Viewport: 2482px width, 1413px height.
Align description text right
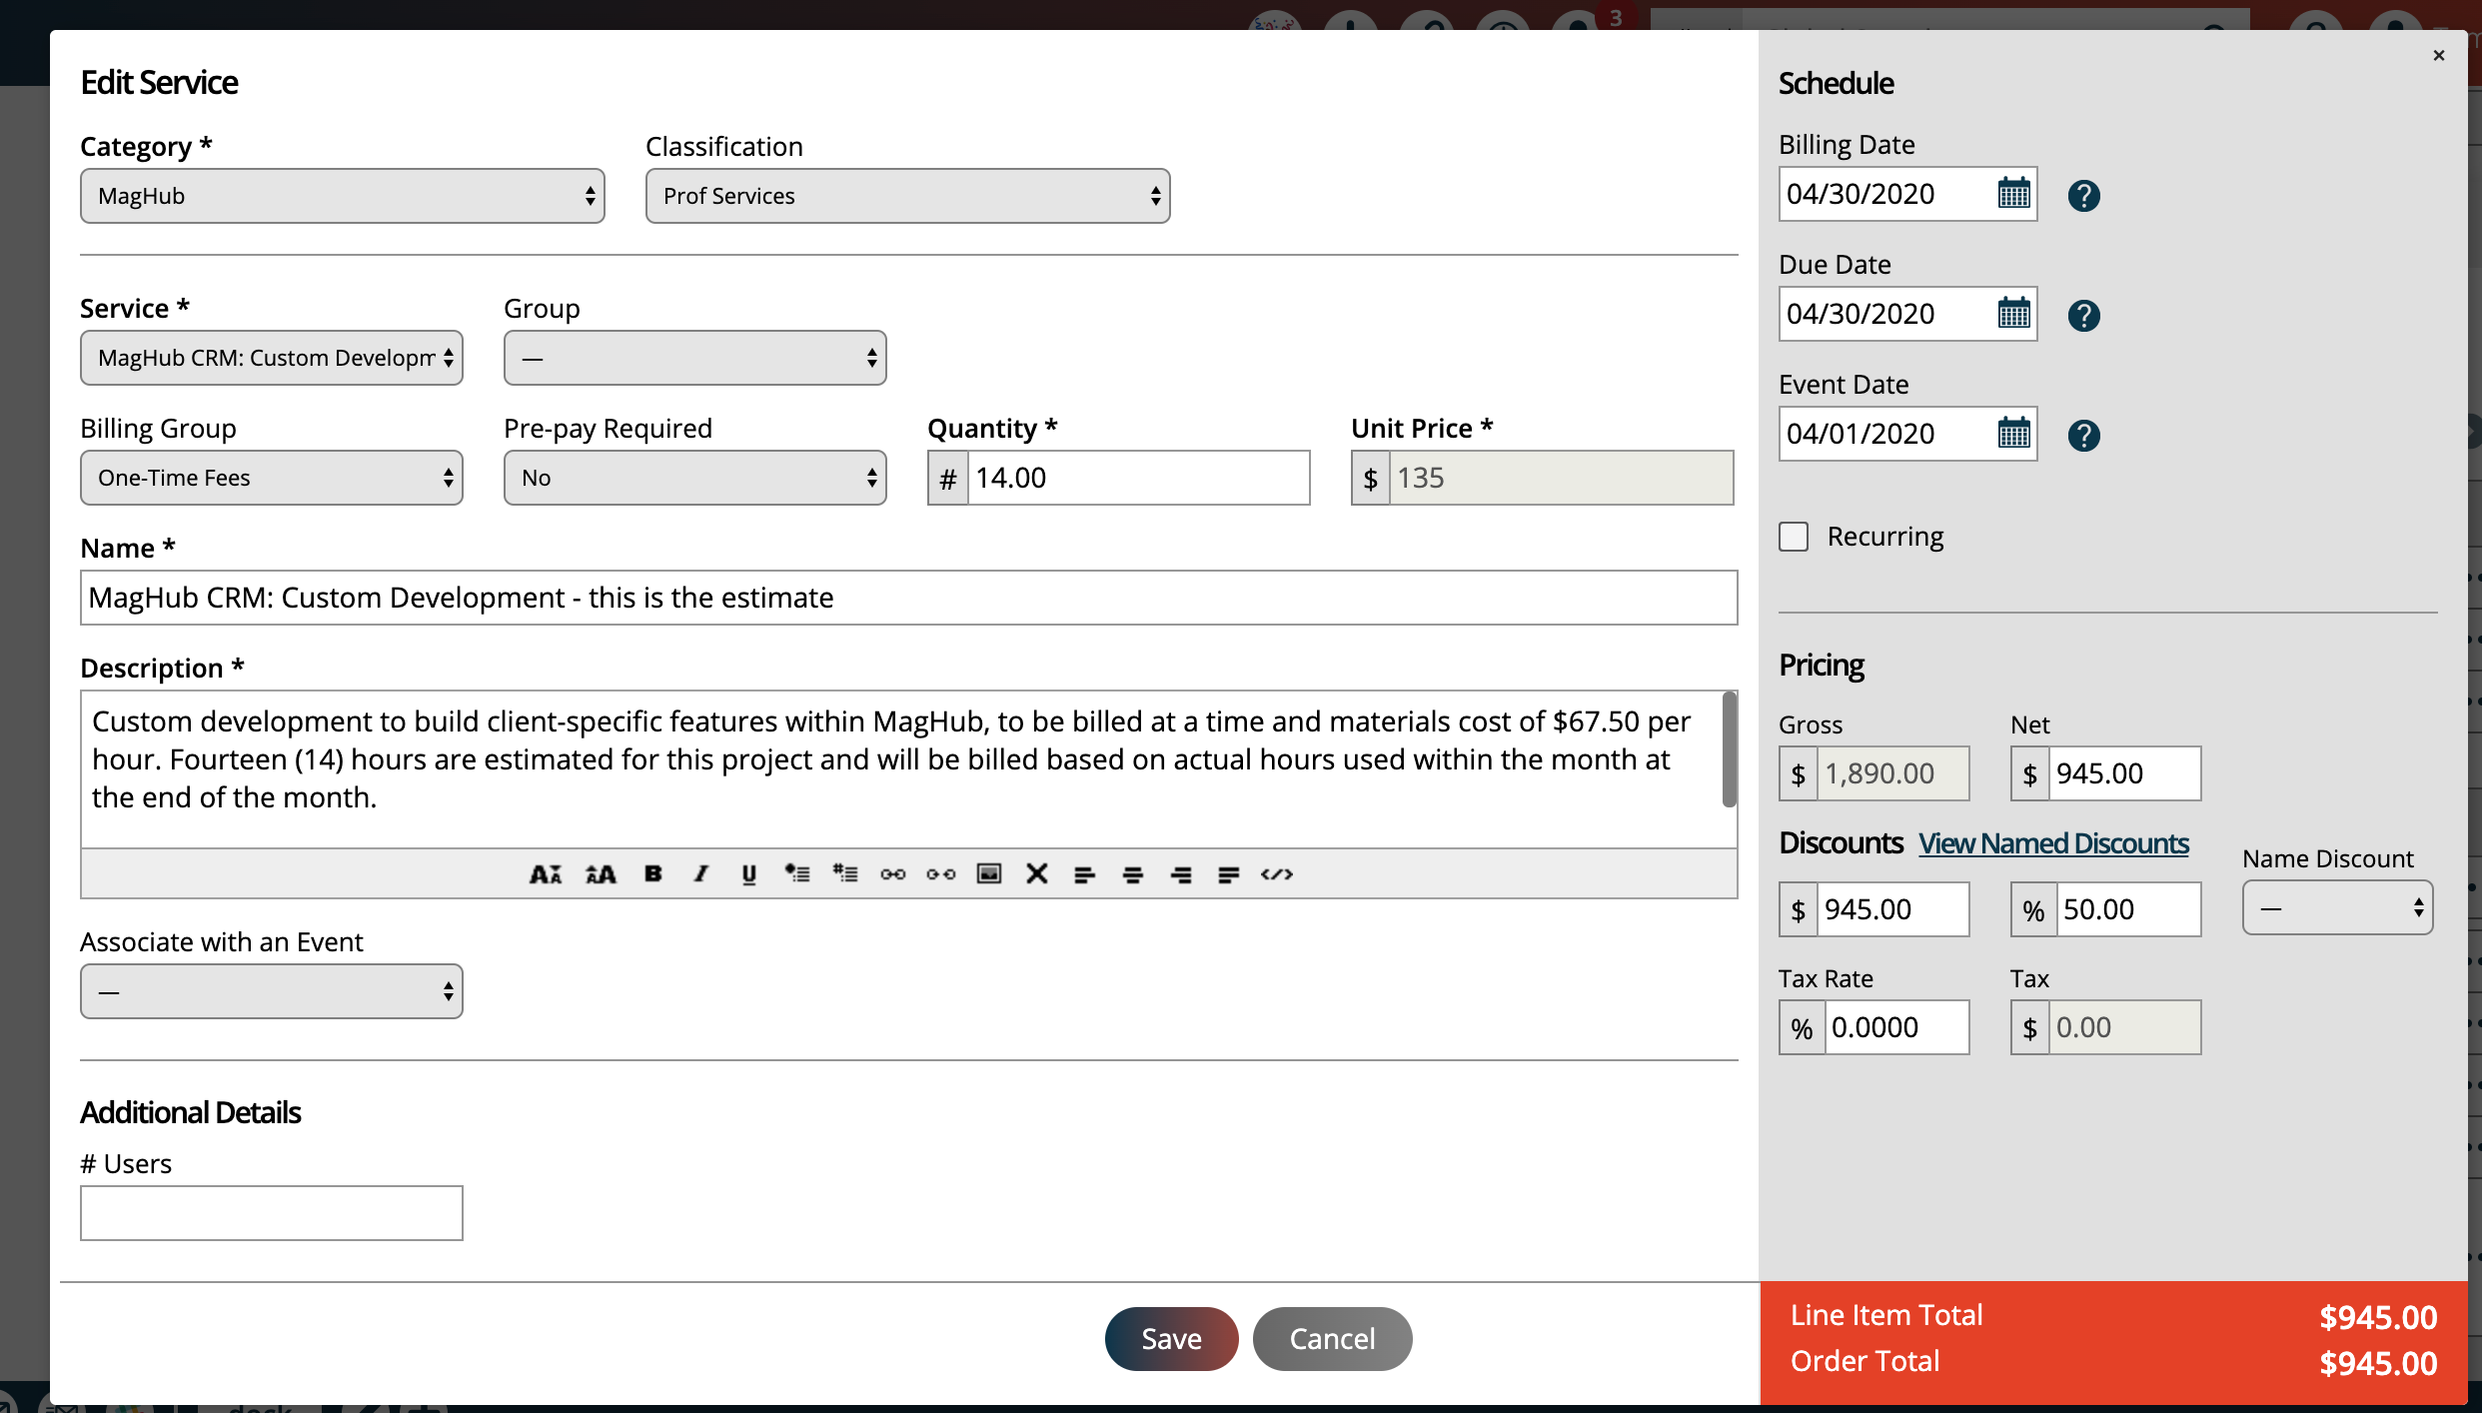pyautogui.click(x=1181, y=874)
